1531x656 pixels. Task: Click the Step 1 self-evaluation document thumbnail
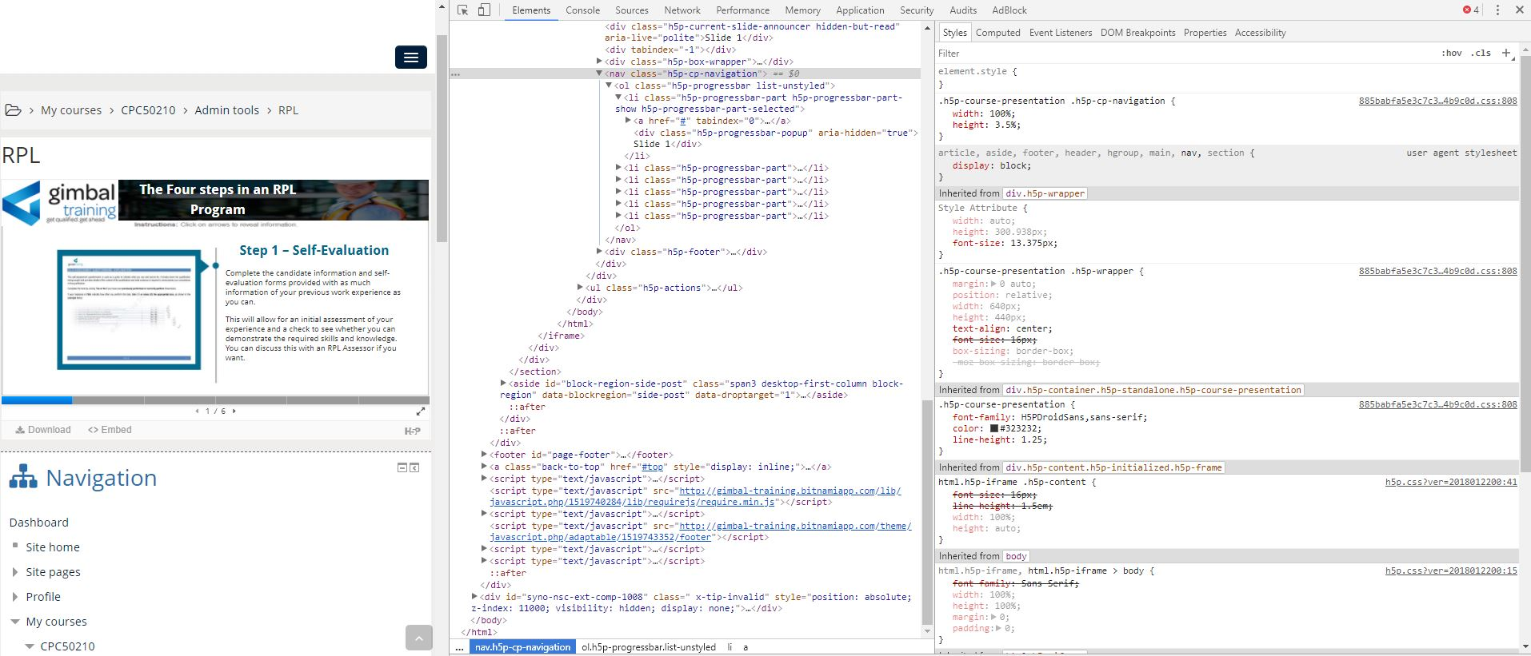tap(129, 310)
